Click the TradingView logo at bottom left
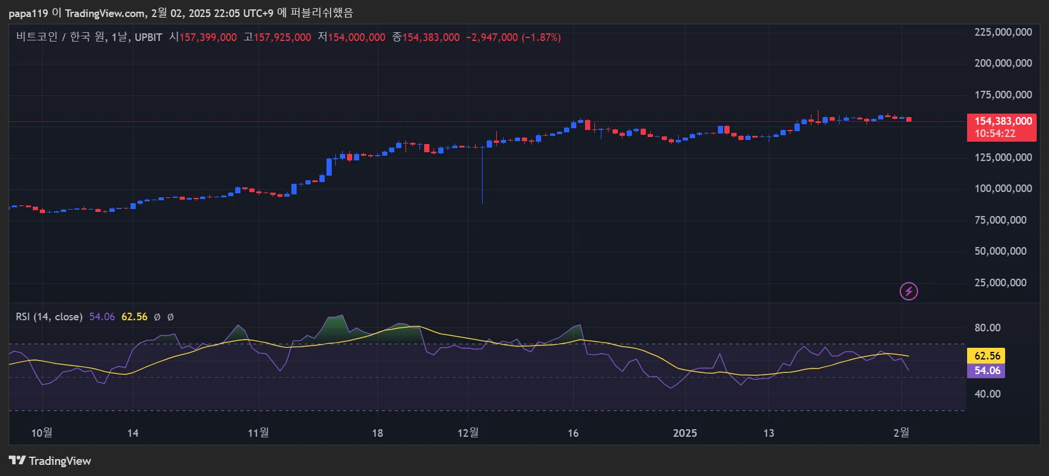This screenshot has width=1049, height=476. [x=50, y=461]
